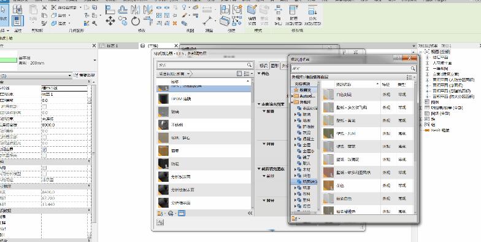
Task: Select the Align tool in the ribbon
Action: coord(110,10)
